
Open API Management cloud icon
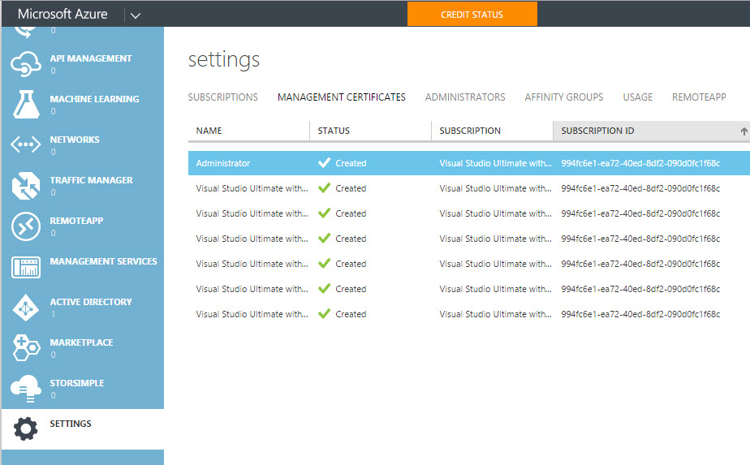(26, 64)
